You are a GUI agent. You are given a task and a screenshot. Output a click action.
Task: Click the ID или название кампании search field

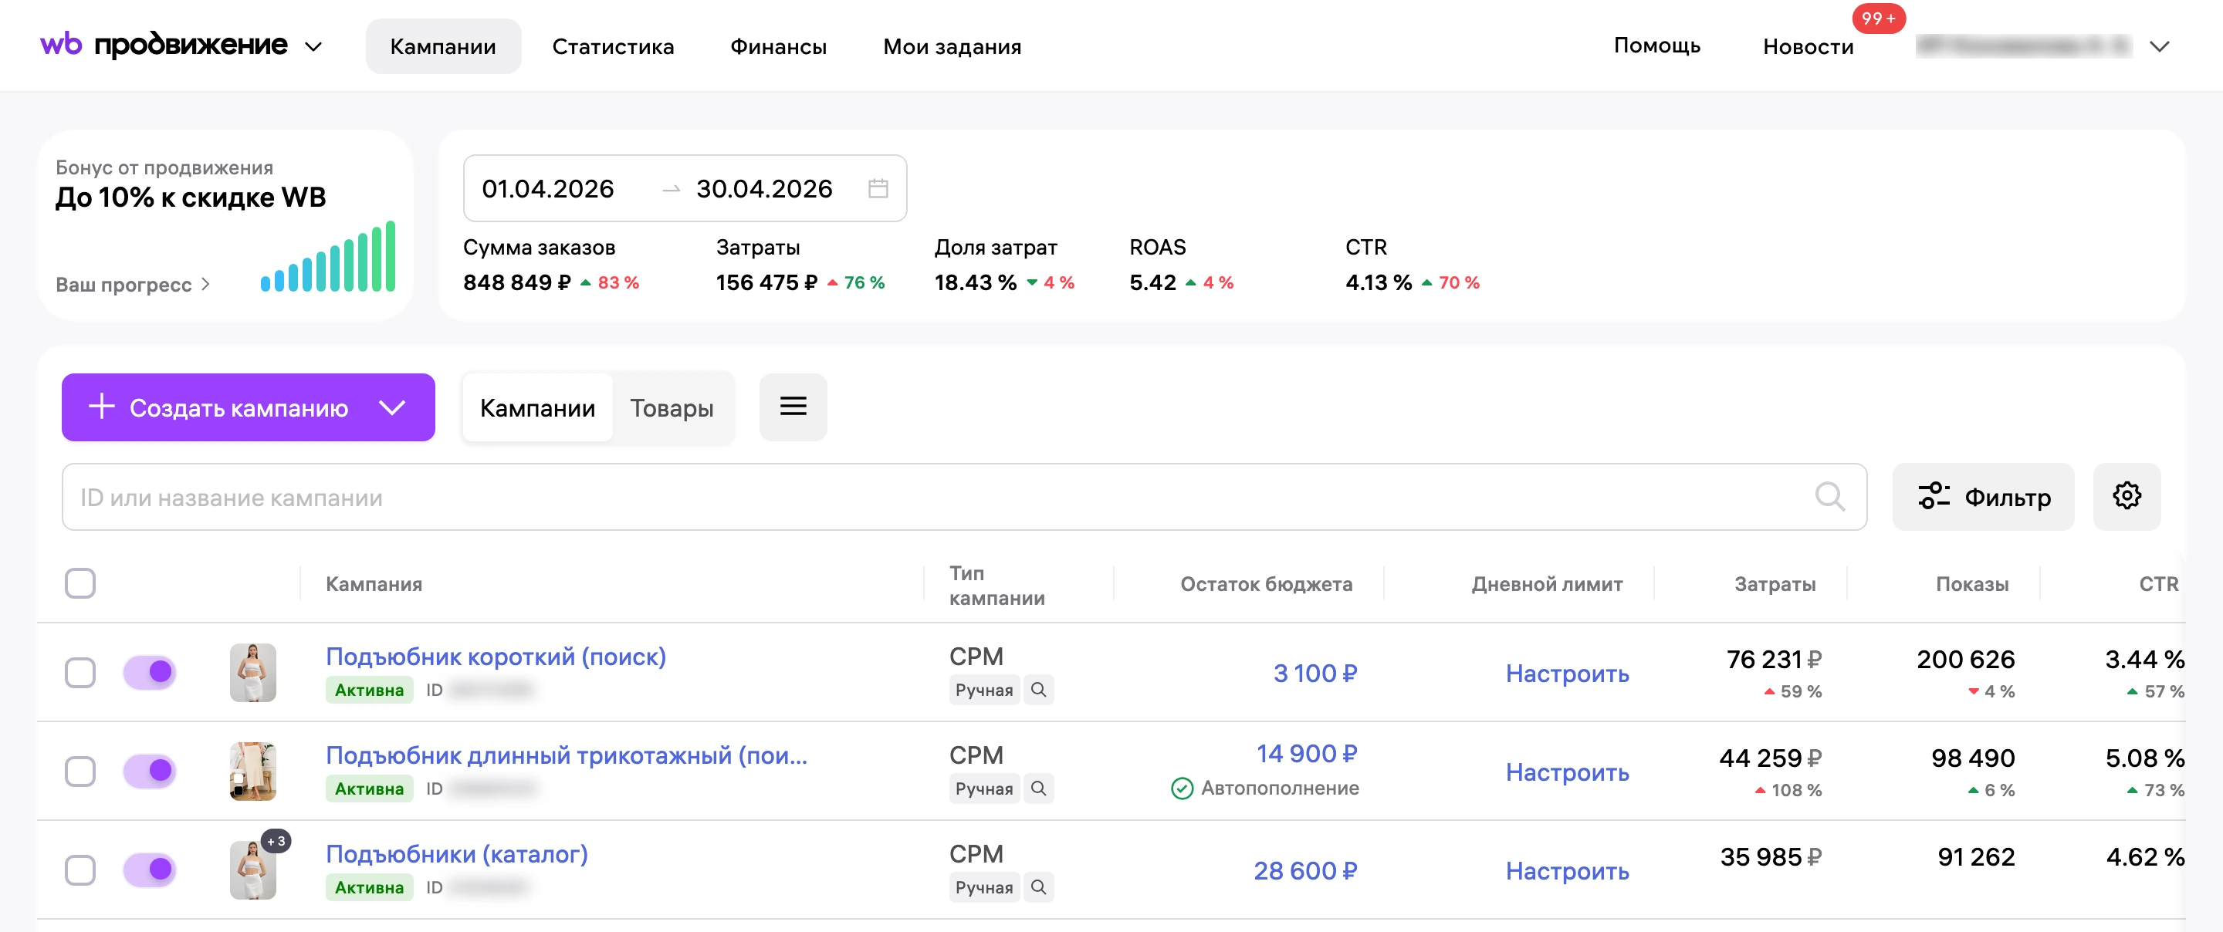tap(964, 497)
